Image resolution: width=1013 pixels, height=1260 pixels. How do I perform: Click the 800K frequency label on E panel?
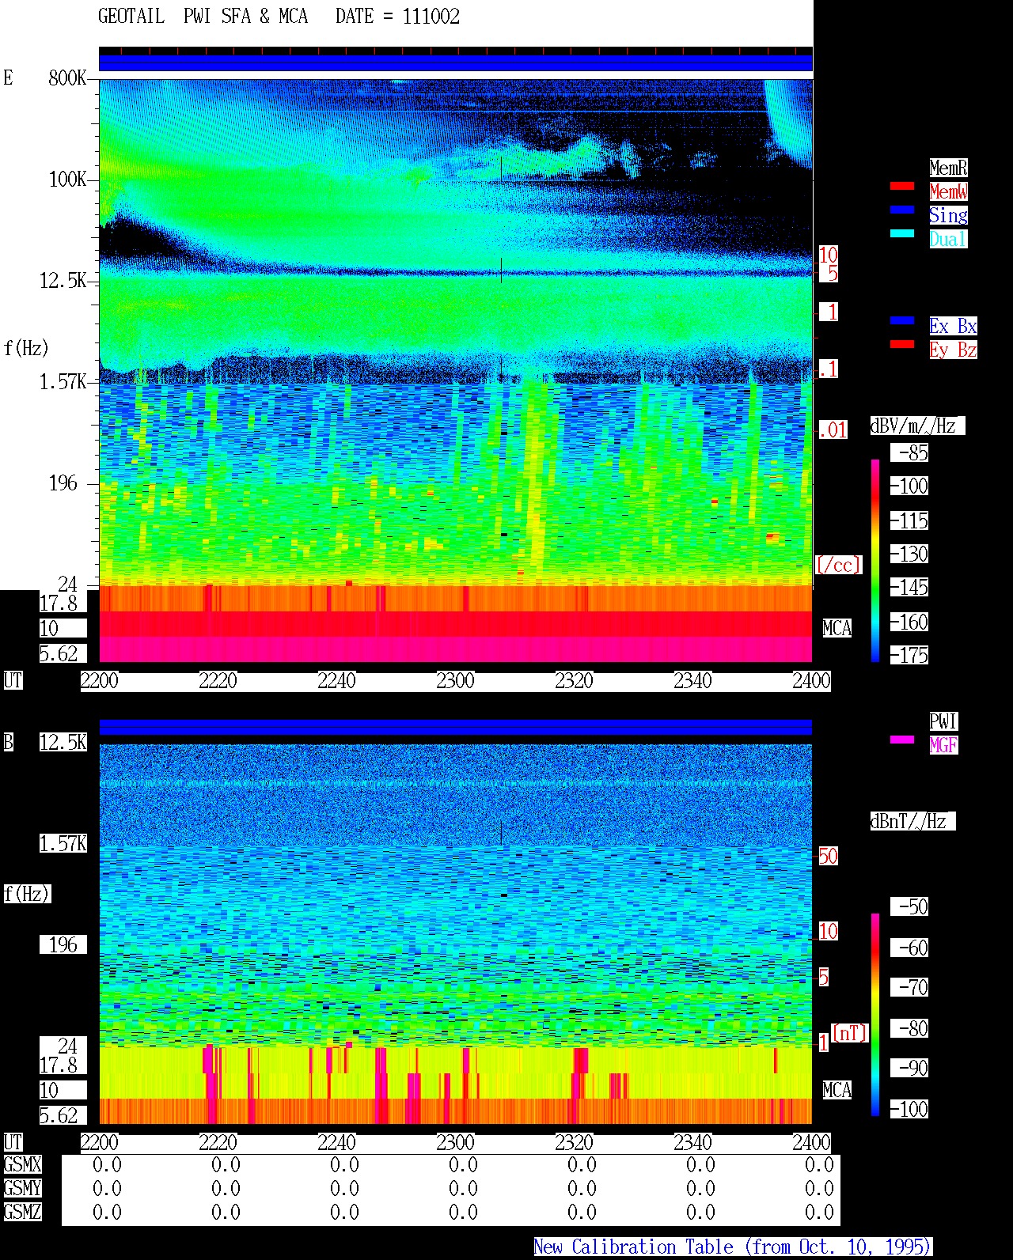tap(67, 78)
